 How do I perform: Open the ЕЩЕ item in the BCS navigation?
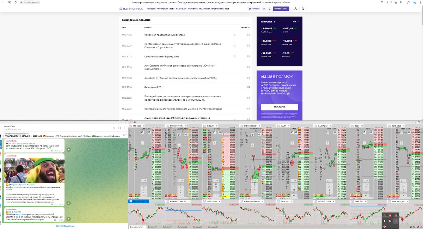click(227, 8)
